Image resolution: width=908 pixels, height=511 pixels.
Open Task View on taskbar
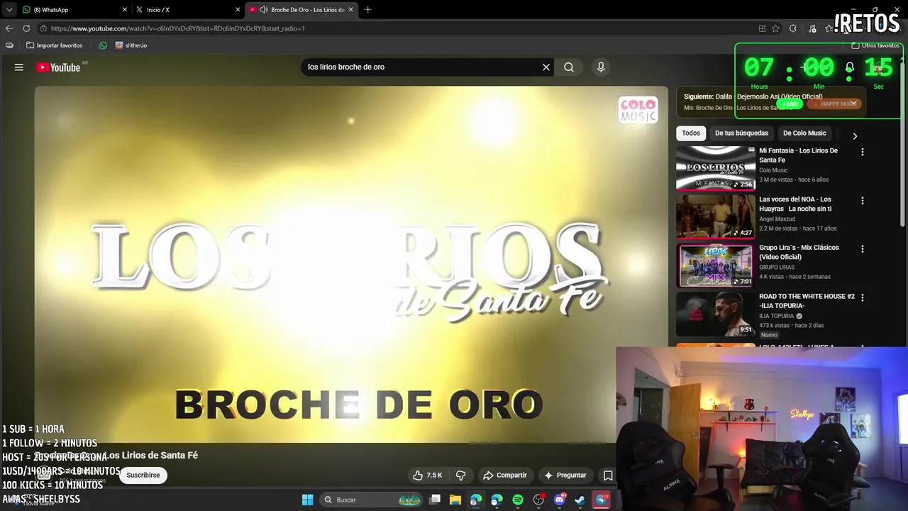click(x=435, y=500)
